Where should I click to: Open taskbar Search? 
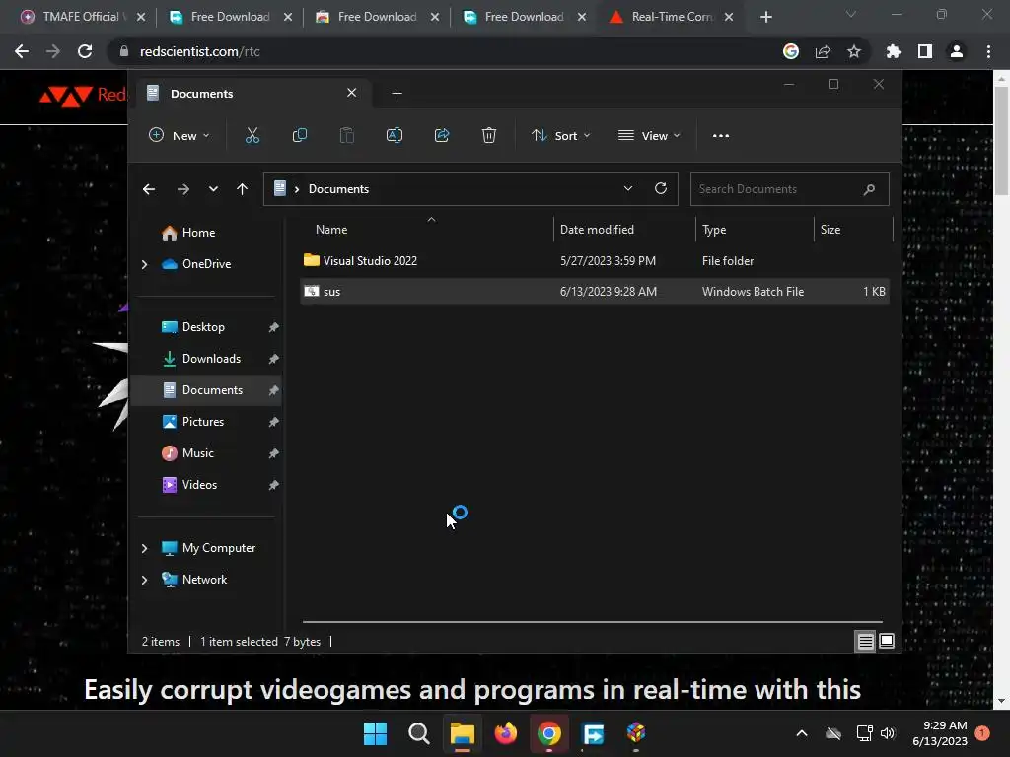418,733
